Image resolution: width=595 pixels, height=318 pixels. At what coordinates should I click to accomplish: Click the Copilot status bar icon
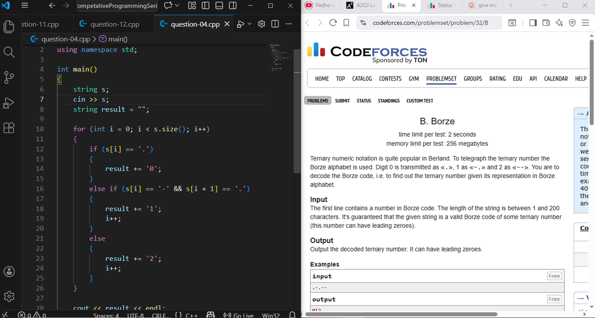[x=210, y=315]
